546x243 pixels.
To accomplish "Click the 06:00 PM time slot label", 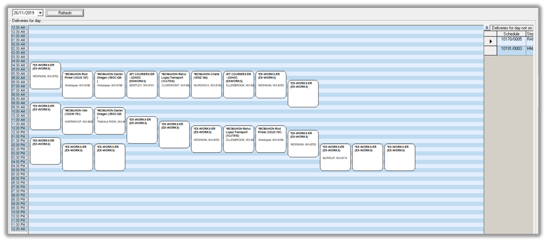I will [19, 178].
